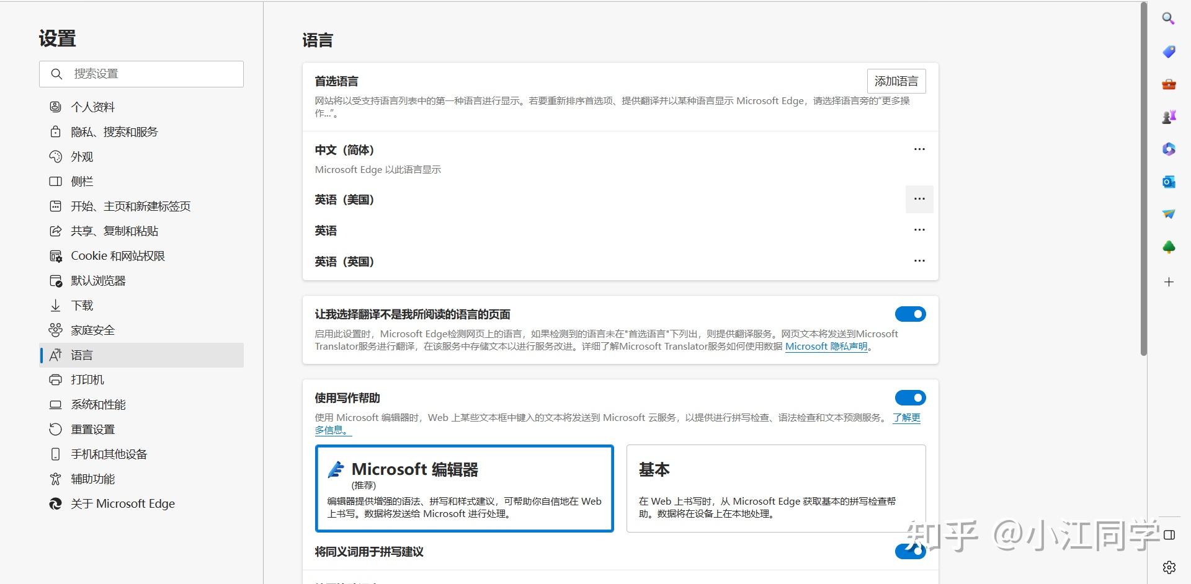Turn off the 使用写作帮助 switch
1191x584 pixels.
[x=910, y=397]
